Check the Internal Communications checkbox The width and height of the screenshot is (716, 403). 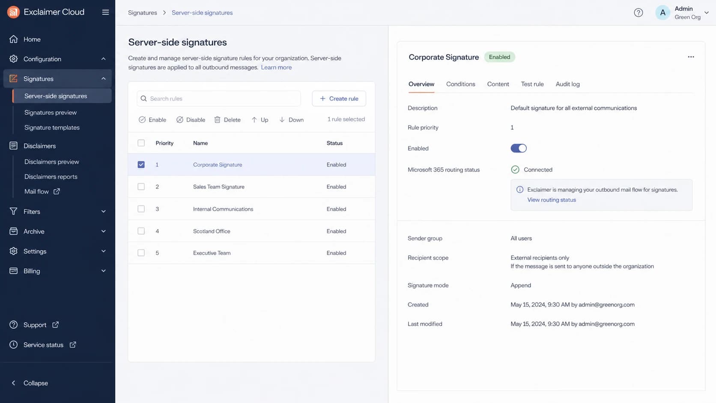(x=141, y=209)
